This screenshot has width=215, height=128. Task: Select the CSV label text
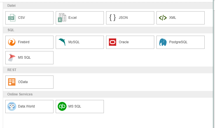click(22, 18)
